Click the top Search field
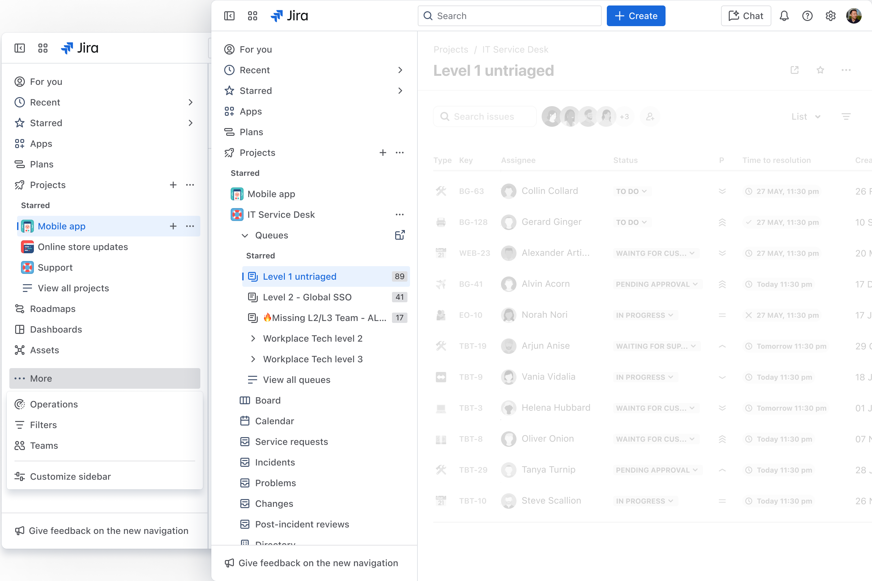The height and width of the screenshot is (581, 872). [x=509, y=16]
